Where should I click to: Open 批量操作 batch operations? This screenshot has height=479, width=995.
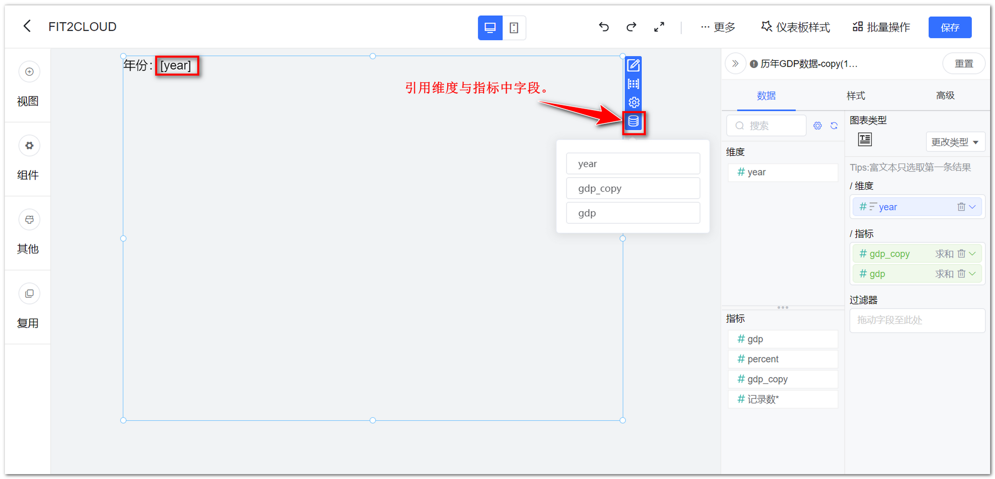(x=881, y=27)
